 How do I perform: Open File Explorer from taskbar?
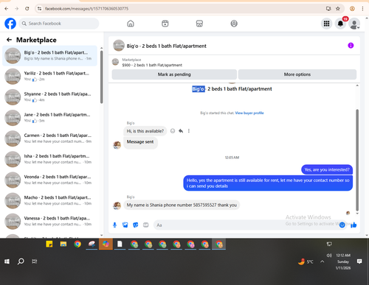pyautogui.click(x=63, y=244)
